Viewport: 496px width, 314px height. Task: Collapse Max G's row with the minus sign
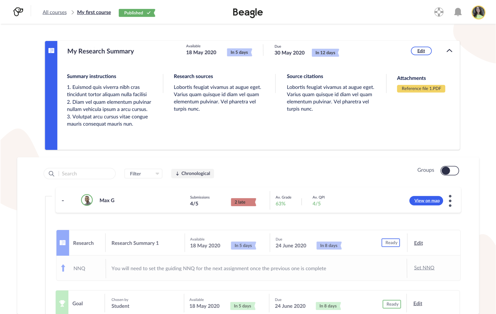point(63,201)
